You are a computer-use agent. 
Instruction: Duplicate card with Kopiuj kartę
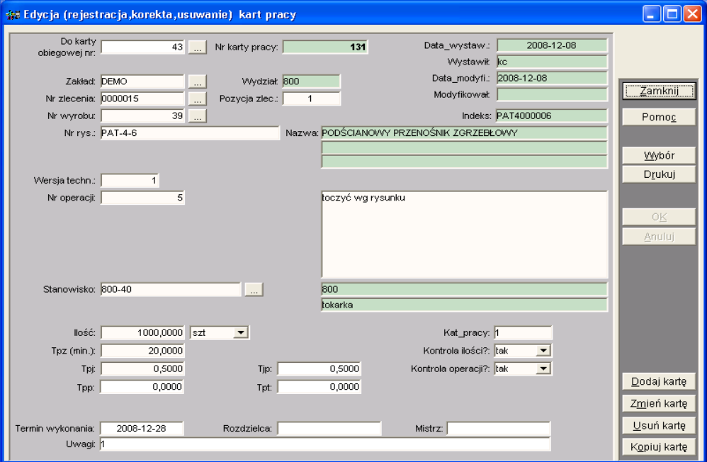pos(659,447)
